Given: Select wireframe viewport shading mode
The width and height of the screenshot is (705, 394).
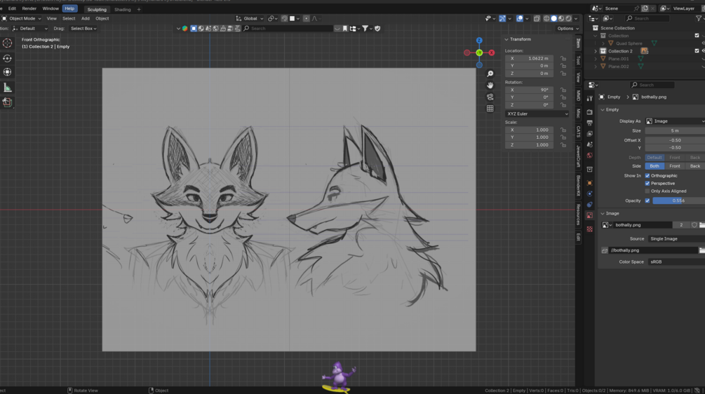Looking at the screenshot, I should 546,18.
